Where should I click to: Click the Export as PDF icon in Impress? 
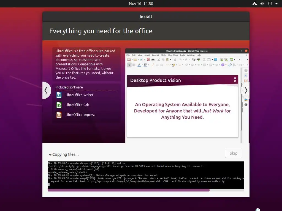coord(148,60)
